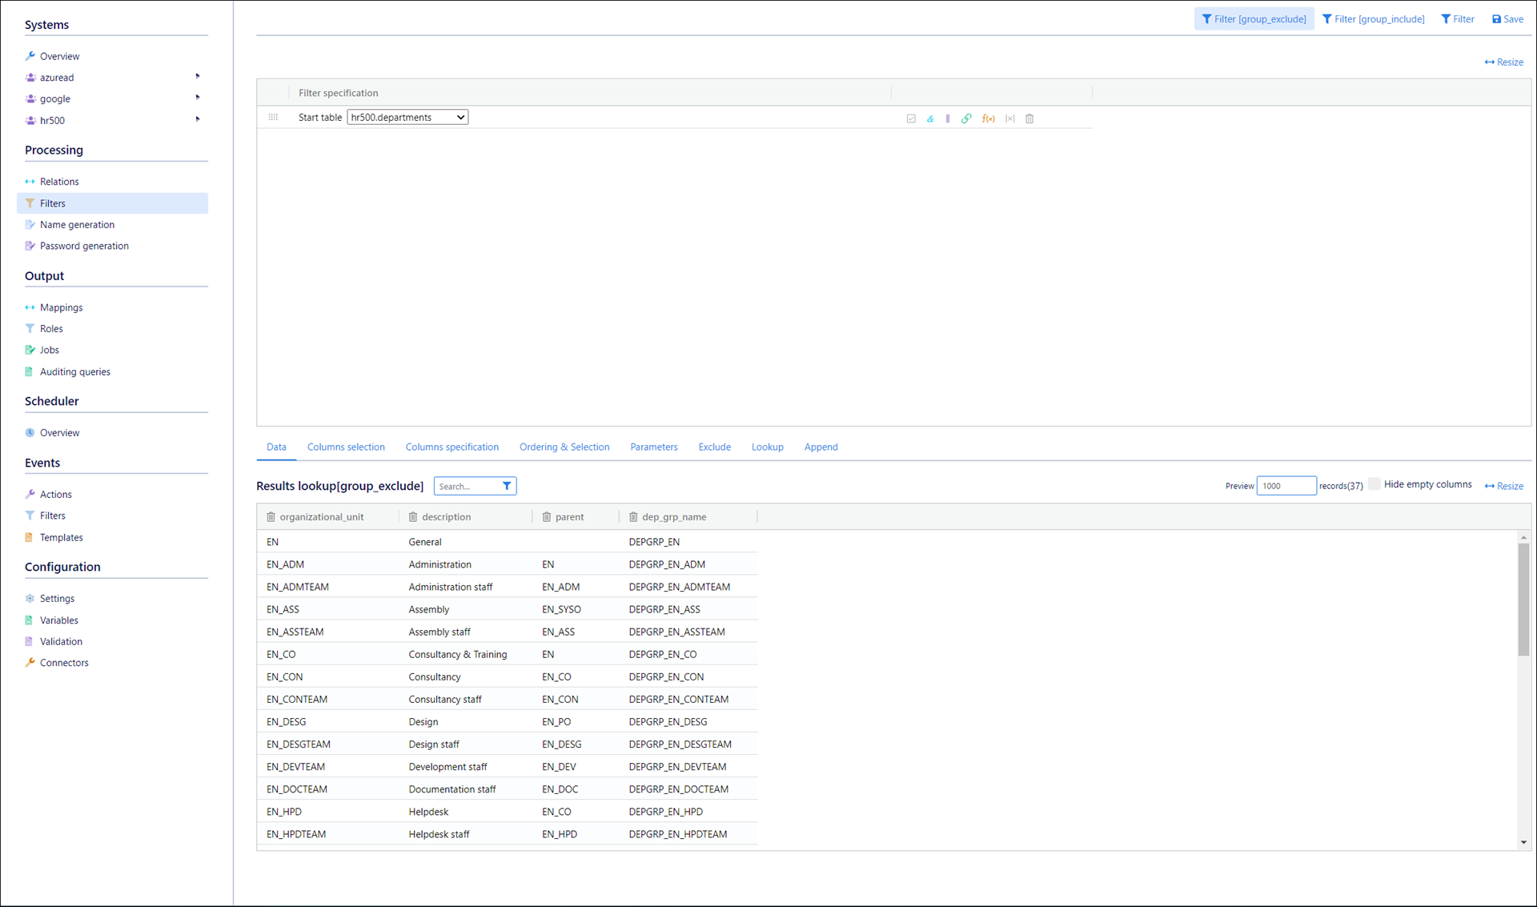This screenshot has height=907, width=1537.
Task: Click the search box funnel icon
Action: [507, 486]
